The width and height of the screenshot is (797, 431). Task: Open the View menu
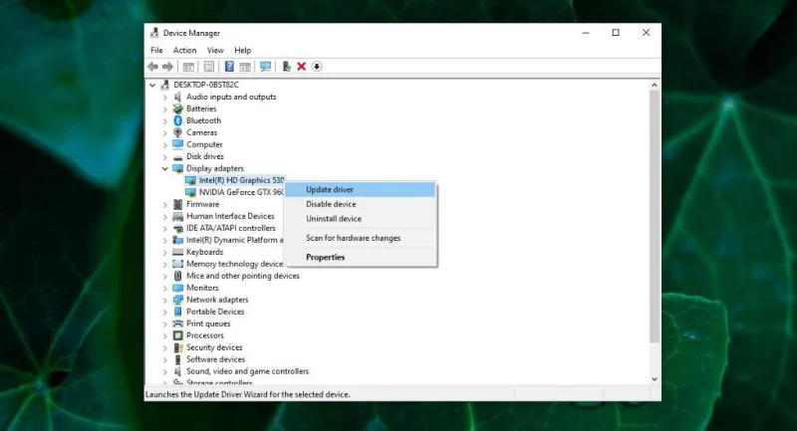pyautogui.click(x=215, y=50)
